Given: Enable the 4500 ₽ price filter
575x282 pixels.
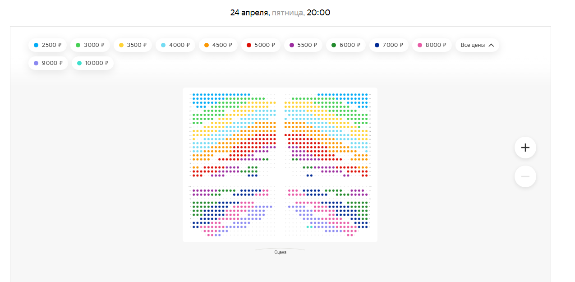Looking at the screenshot, I should click(x=218, y=45).
